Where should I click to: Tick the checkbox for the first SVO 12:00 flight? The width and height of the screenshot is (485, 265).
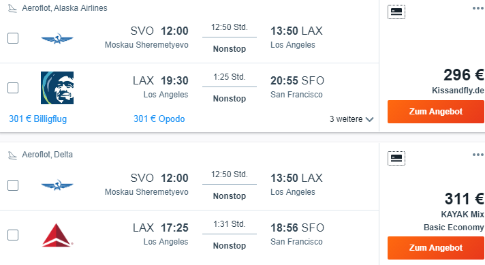13,38
